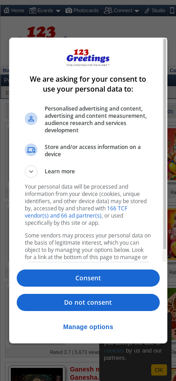This screenshot has height=381, width=176.
Task: Click OK on the cookies notice
Action: 159,370
